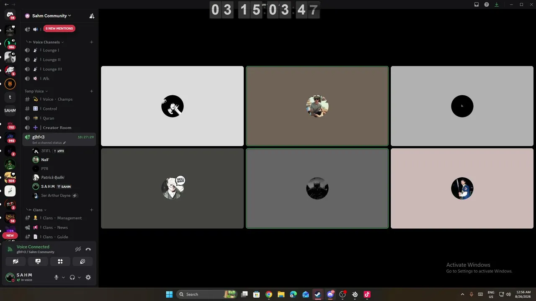Create a channel in Temp Voice
The width and height of the screenshot is (536, 301).
(x=91, y=91)
